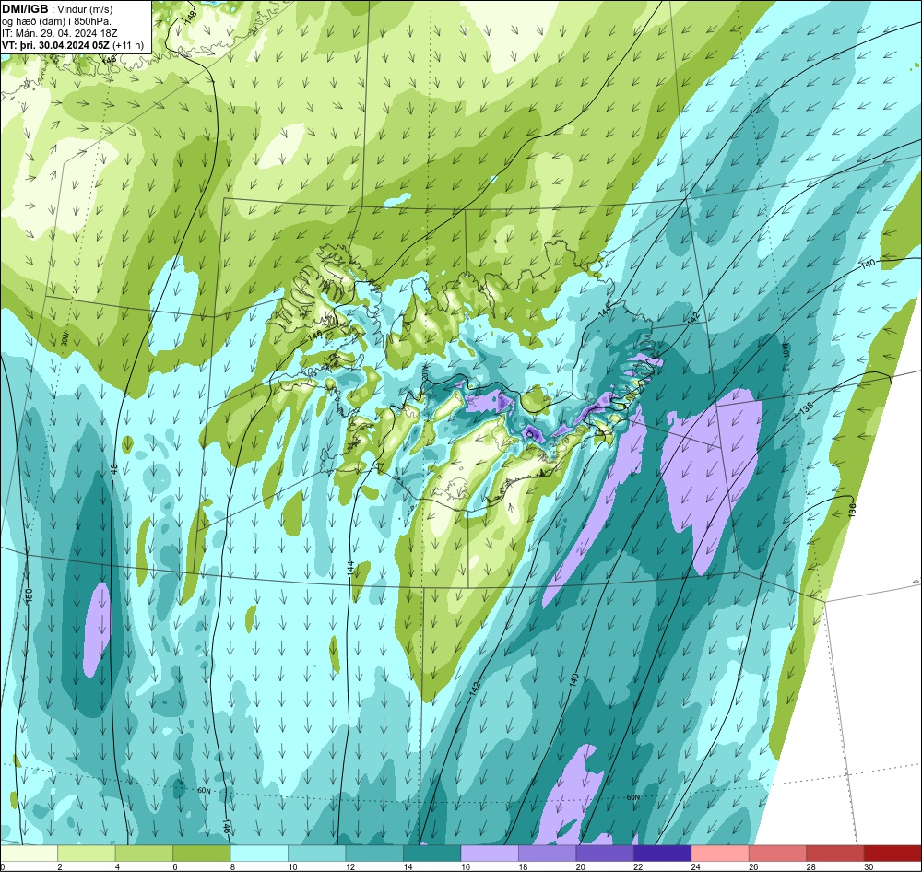Viewport: 922px width, 872px height.
Task: Select the salmon swatch between 26 and 28
Action: (778, 853)
